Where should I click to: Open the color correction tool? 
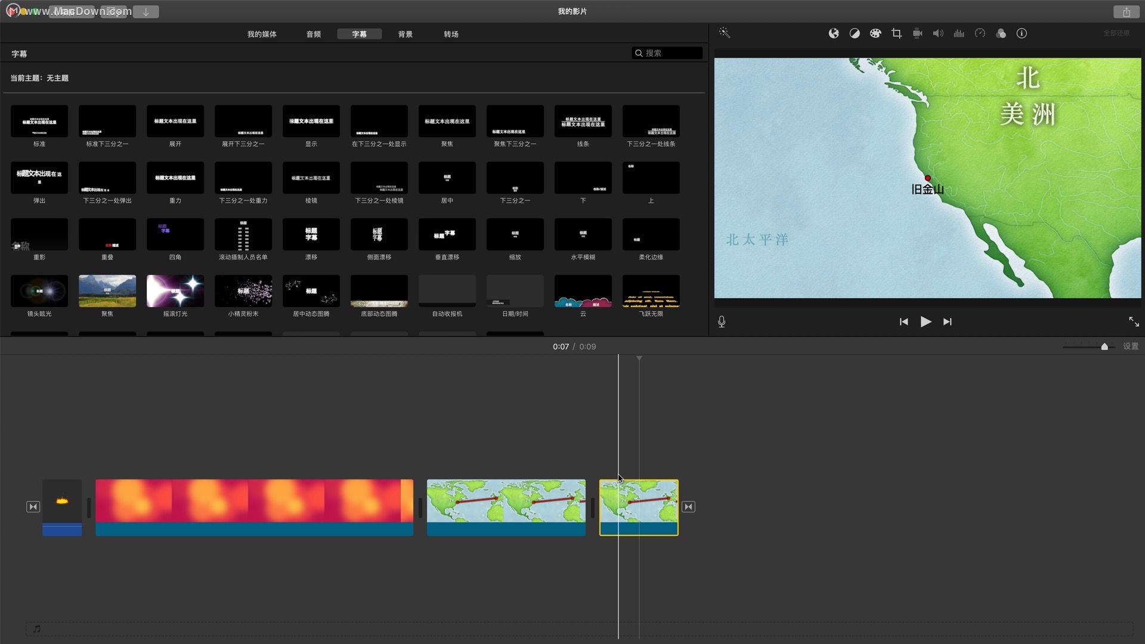(x=855, y=33)
